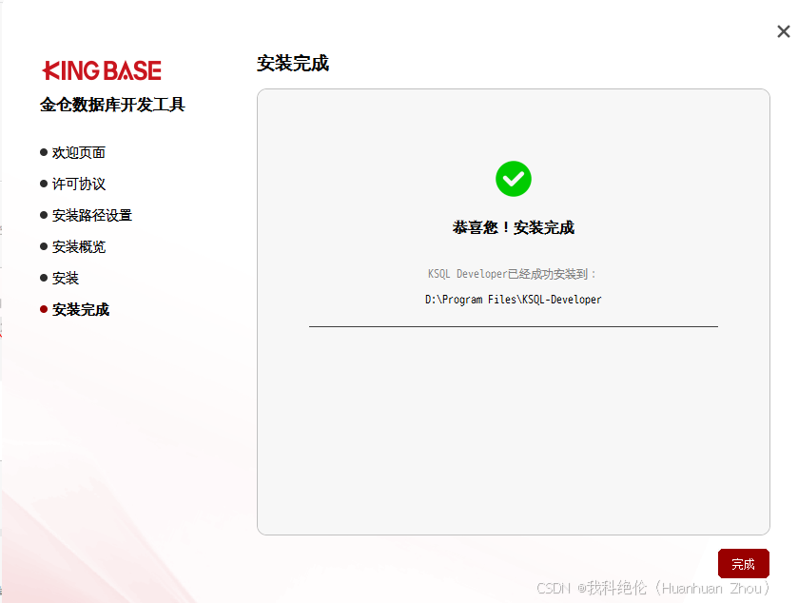Click the install path D:\Program Files\KSQL-Developer
This screenshot has height=603, width=798.
point(513,300)
